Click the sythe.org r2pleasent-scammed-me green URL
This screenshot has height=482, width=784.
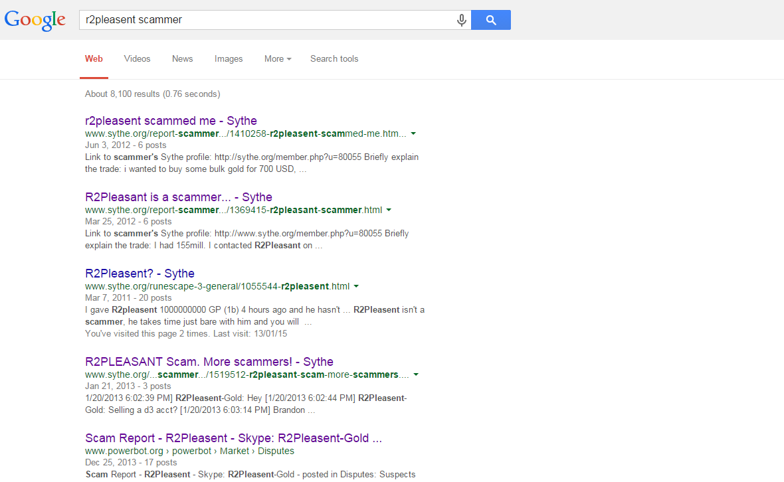click(246, 134)
